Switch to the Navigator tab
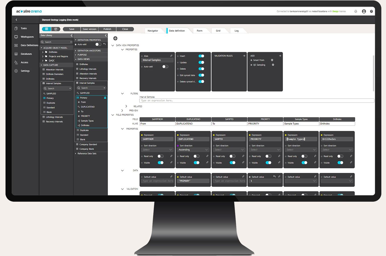 (x=153, y=31)
